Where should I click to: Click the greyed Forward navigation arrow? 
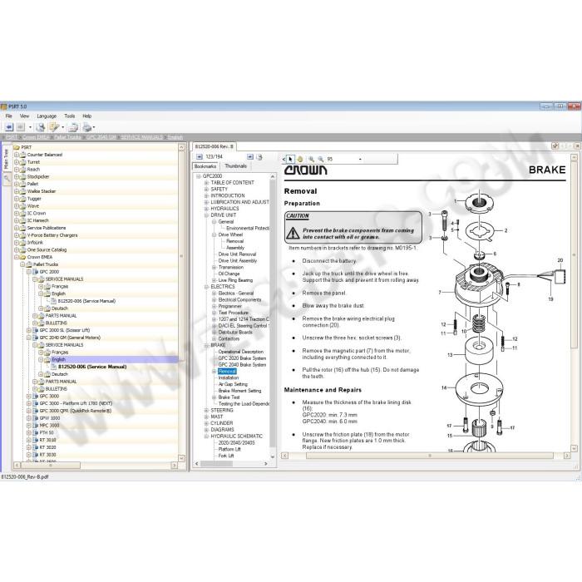coord(21,127)
